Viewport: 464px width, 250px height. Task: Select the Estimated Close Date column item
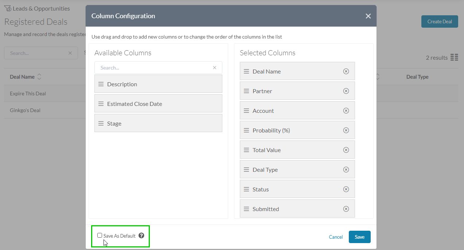158,104
